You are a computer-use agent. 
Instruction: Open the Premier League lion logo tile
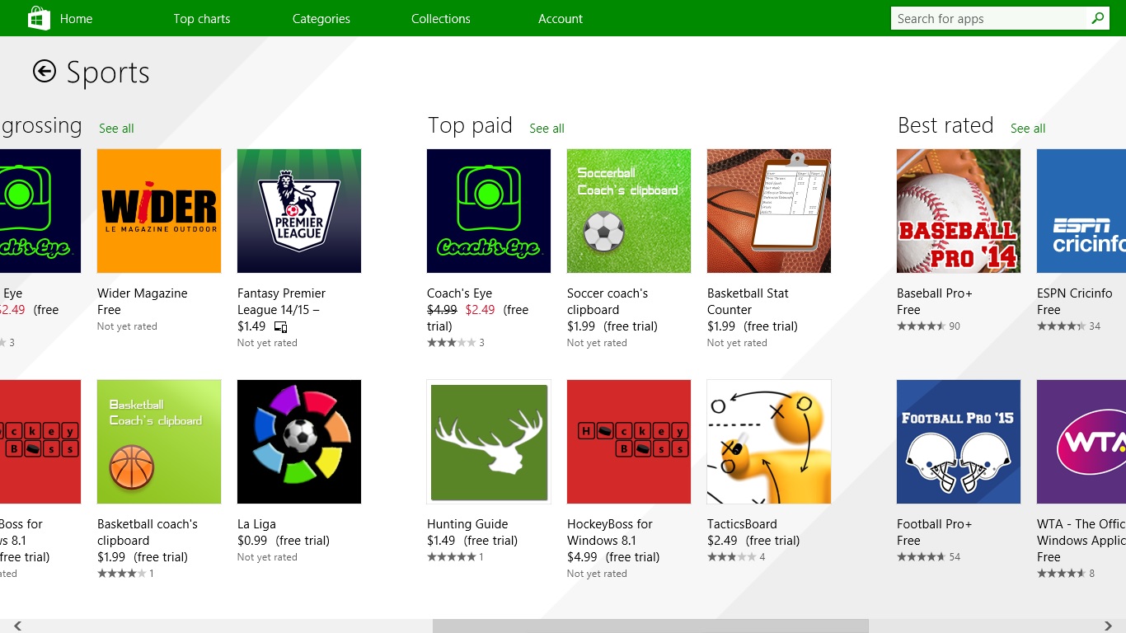coord(299,211)
